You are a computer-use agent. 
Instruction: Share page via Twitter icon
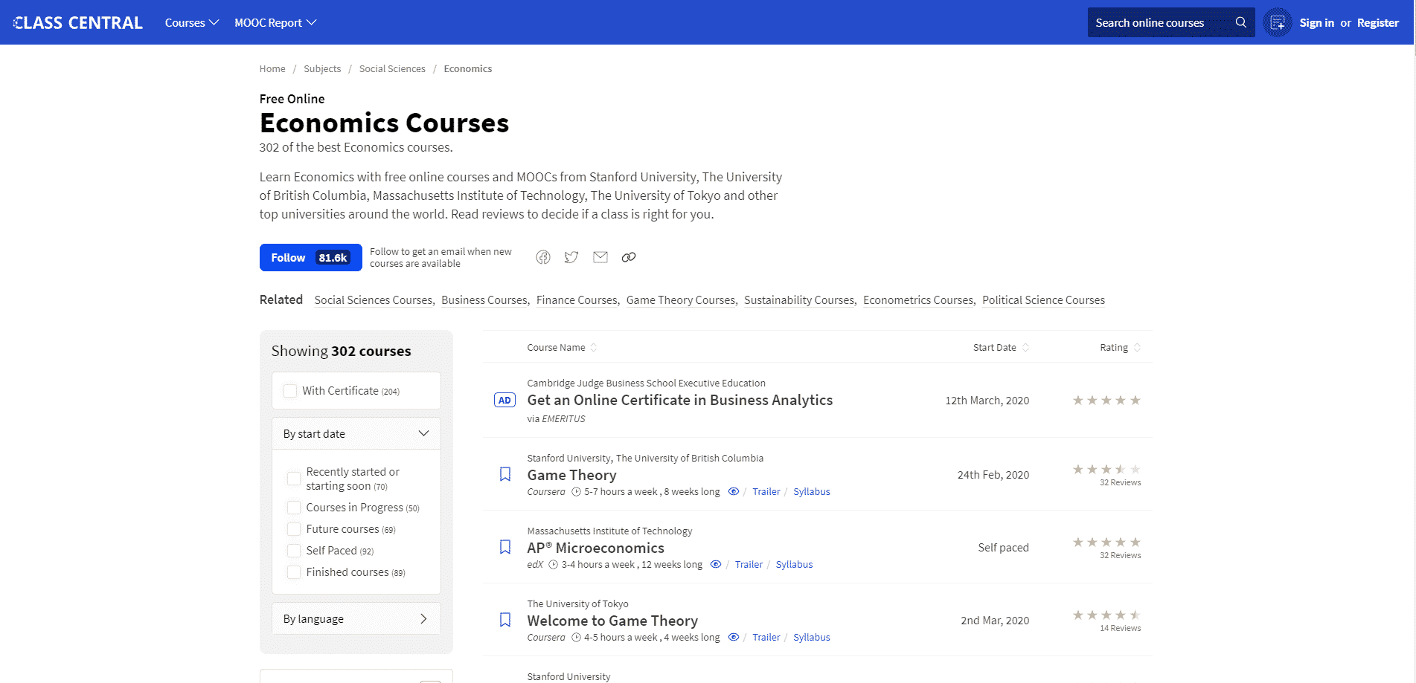(571, 257)
